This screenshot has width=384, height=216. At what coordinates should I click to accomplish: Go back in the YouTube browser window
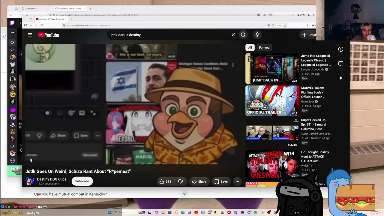[x=31, y=25]
